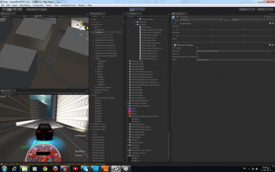
Task: Open Skype from the taskbar
Action: (86, 169)
